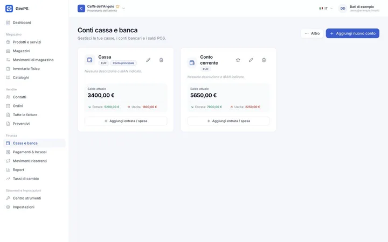
Task: Click the Conti cassa e banca heading
Action: pyautogui.click(x=107, y=30)
